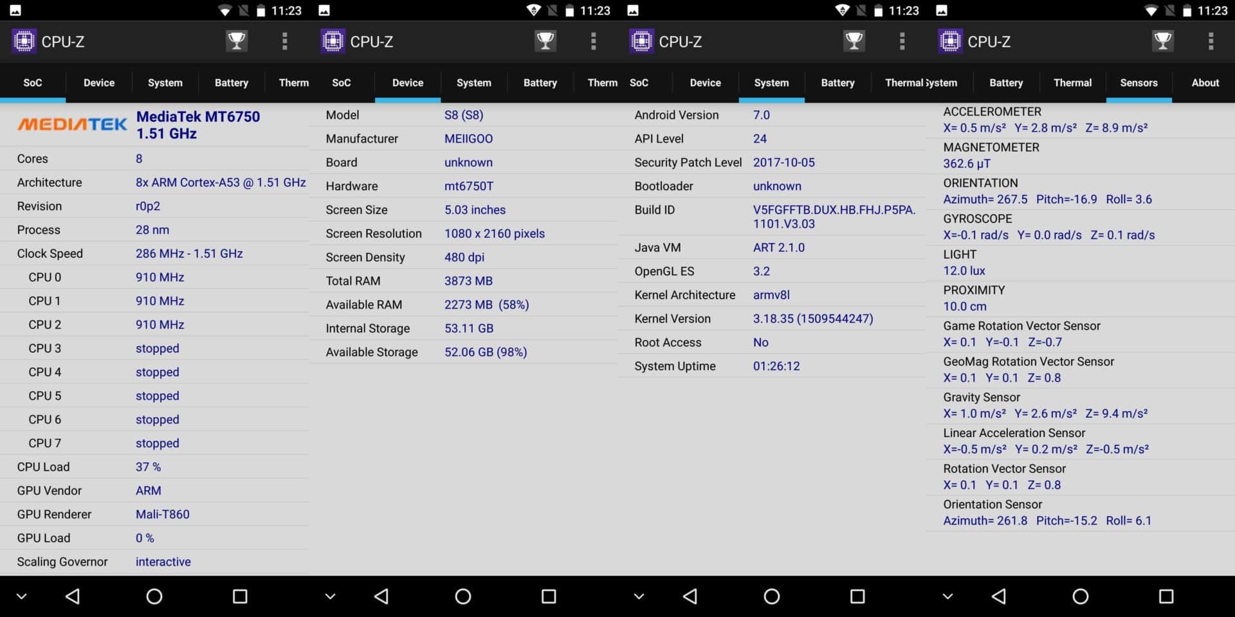Tap the MediaTek MT6750 1.51 GHz heading
Image resolution: width=1235 pixels, height=617 pixels.
pyautogui.click(x=198, y=125)
